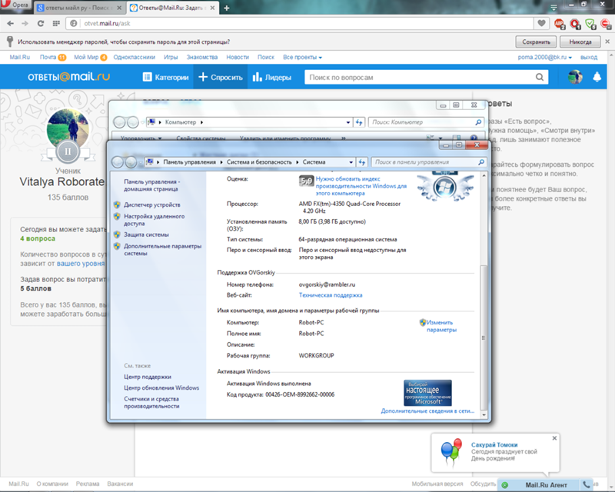Expand the Все проекты dropdown menu

(302, 57)
